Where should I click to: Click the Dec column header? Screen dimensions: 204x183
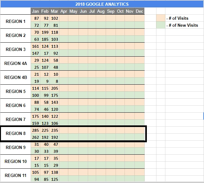pyautogui.click(x=140, y=11)
